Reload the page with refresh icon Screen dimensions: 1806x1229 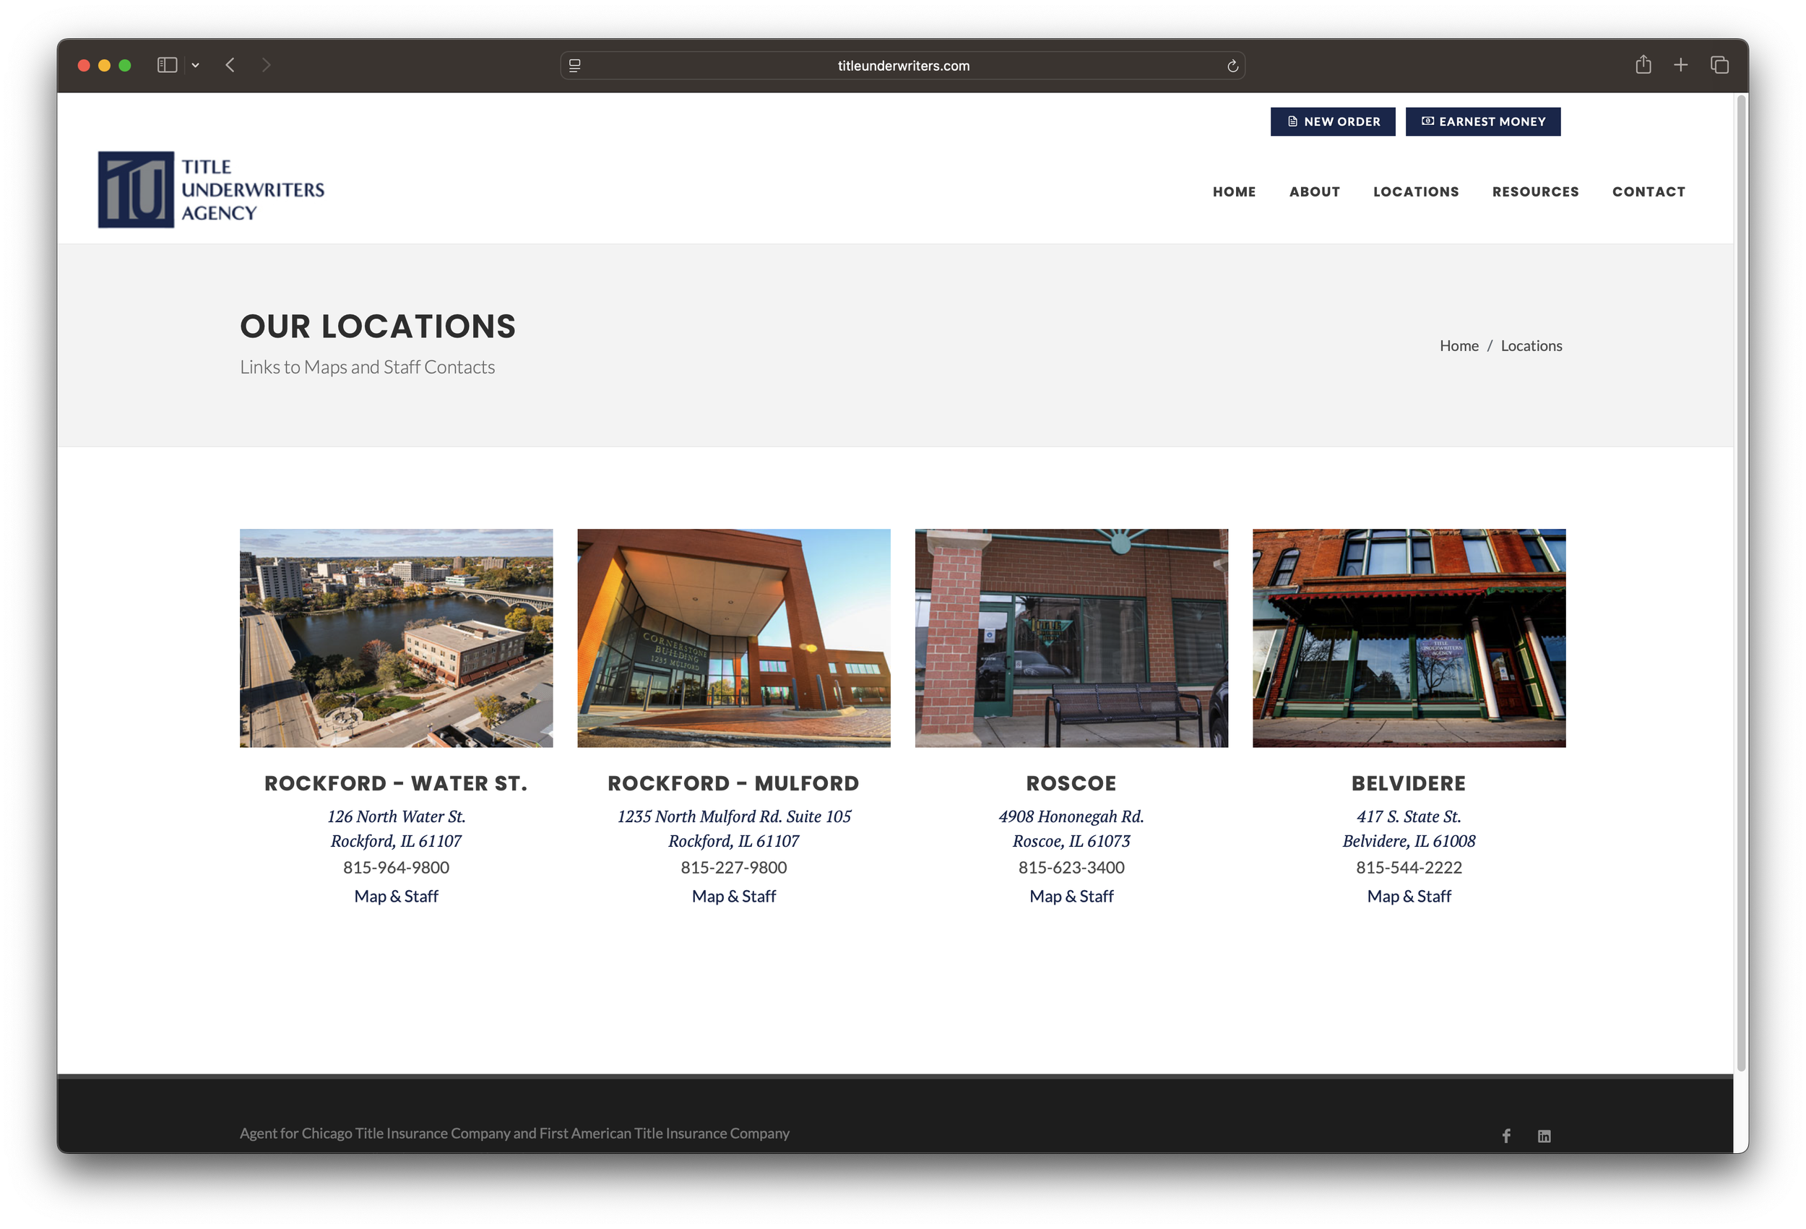(1232, 66)
